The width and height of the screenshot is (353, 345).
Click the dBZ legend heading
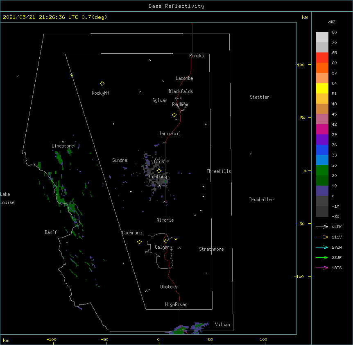click(332, 22)
